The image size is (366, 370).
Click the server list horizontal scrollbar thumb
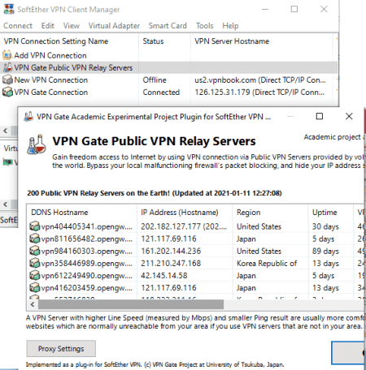click(x=131, y=304)
